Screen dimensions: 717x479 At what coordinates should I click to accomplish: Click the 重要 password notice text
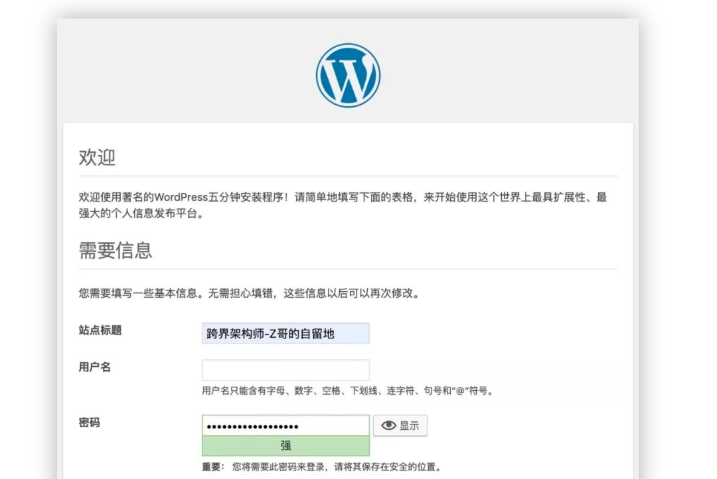pyautogui.click(x=322, y=466)
